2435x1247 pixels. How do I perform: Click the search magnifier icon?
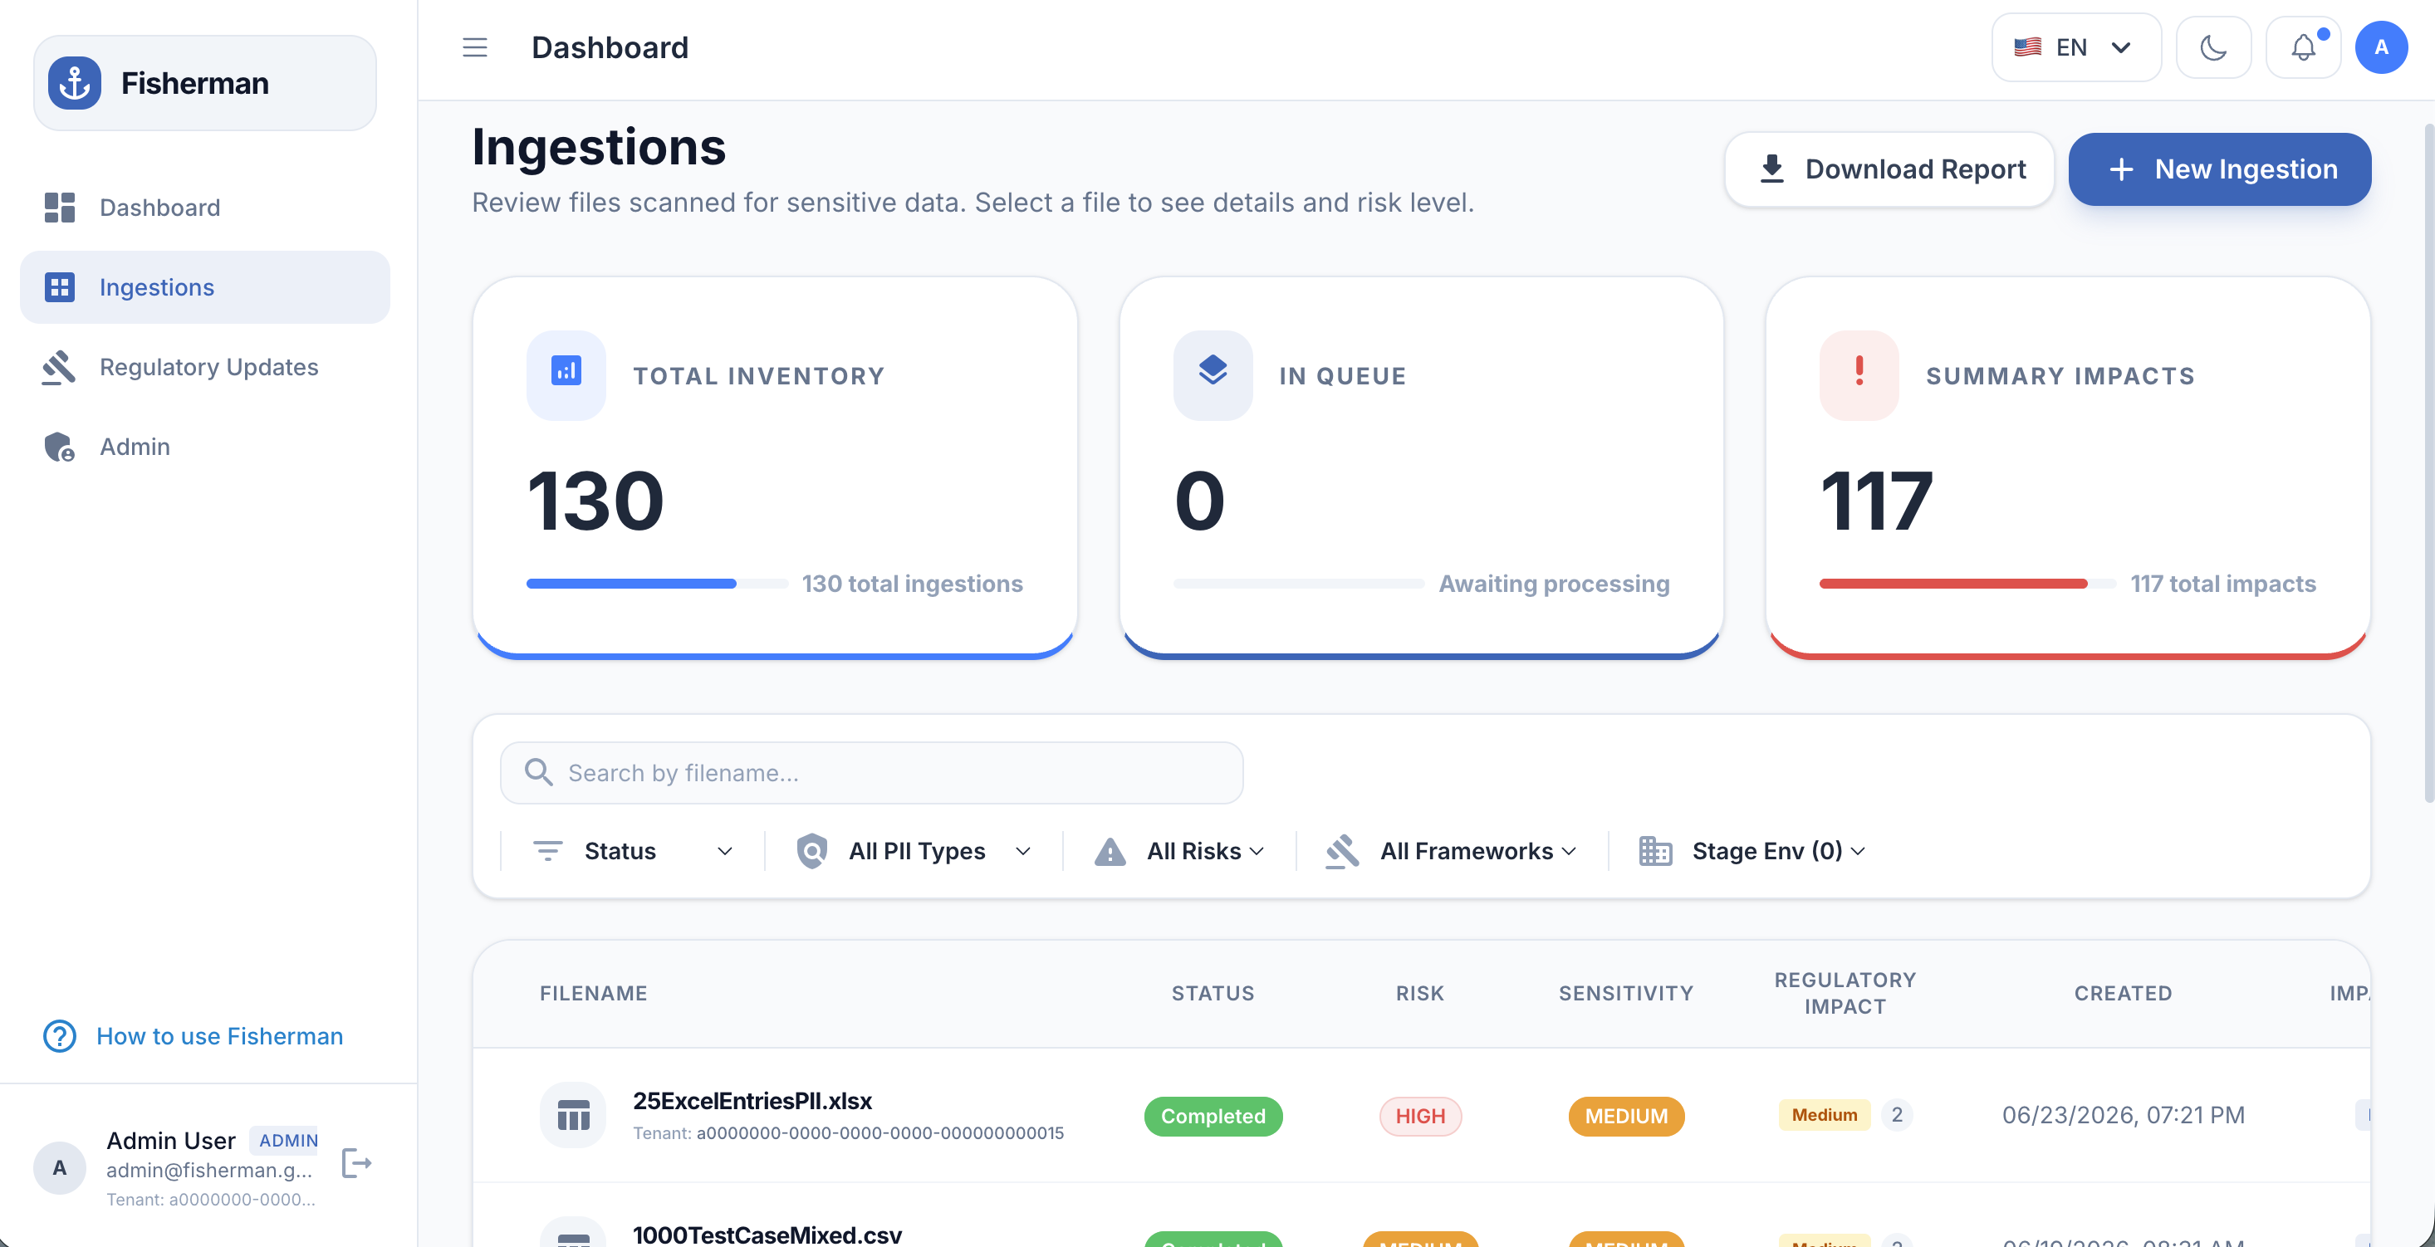538,773
